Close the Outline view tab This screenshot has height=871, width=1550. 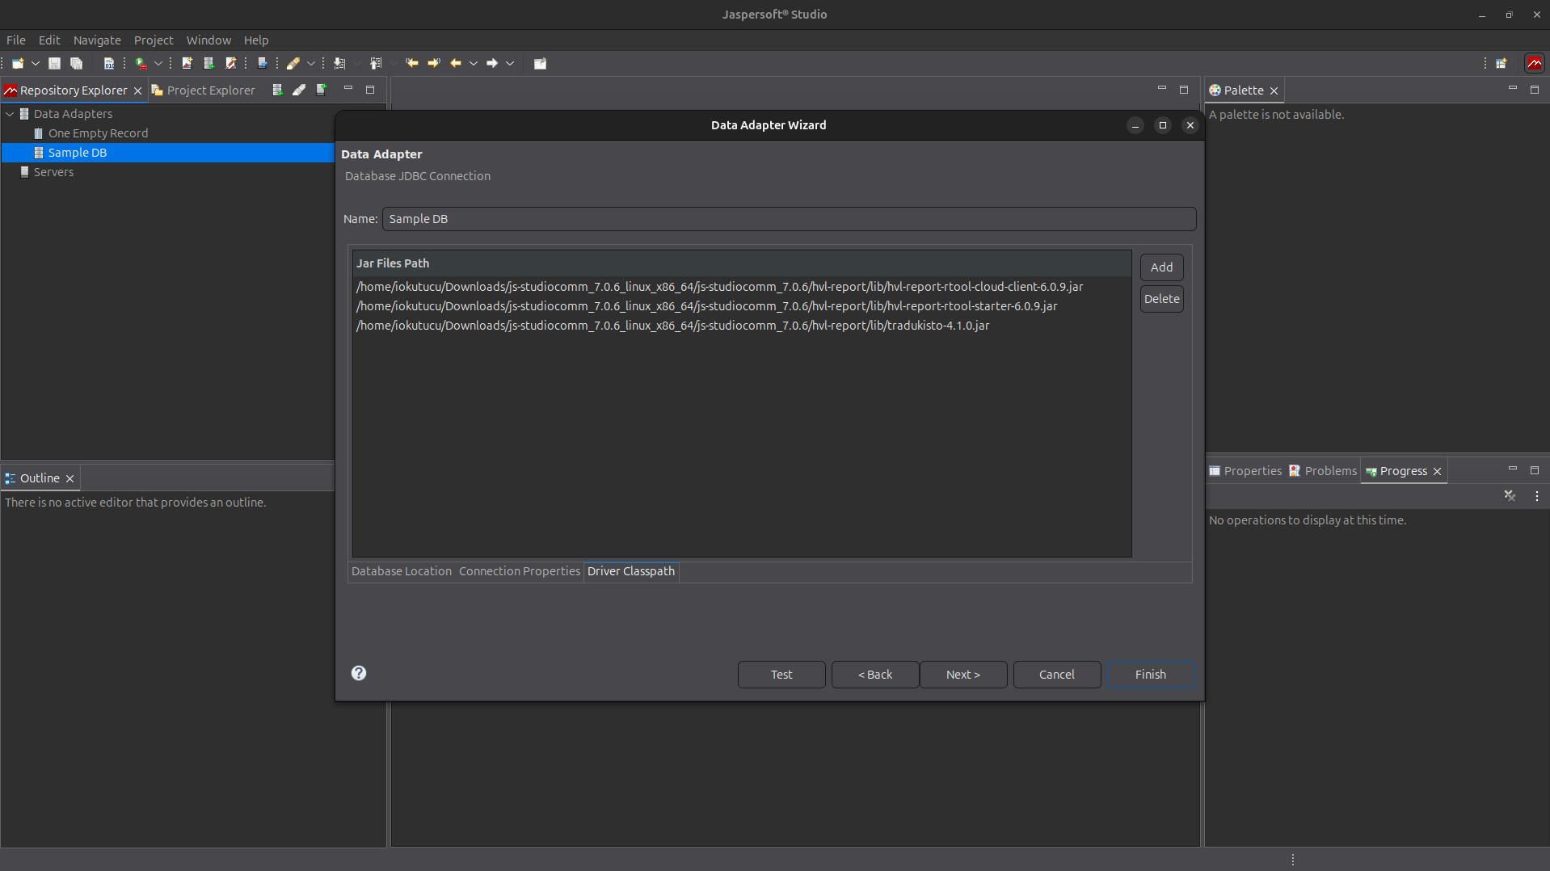click(69, 478)
